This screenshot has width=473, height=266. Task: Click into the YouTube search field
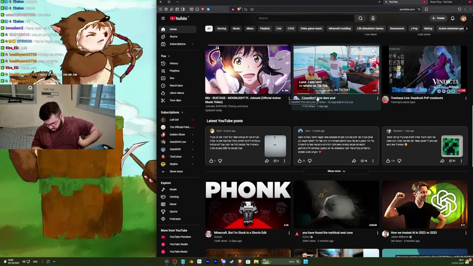305,18
